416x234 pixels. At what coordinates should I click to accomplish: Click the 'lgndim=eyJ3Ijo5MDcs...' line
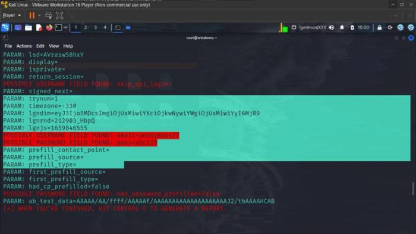(131, 113)
